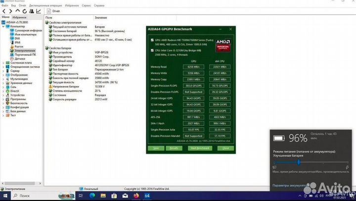The height and width of the screenshot is (201, 356).
Task: Open the user management toolbar icon
Action: click(x=32, y=11)
